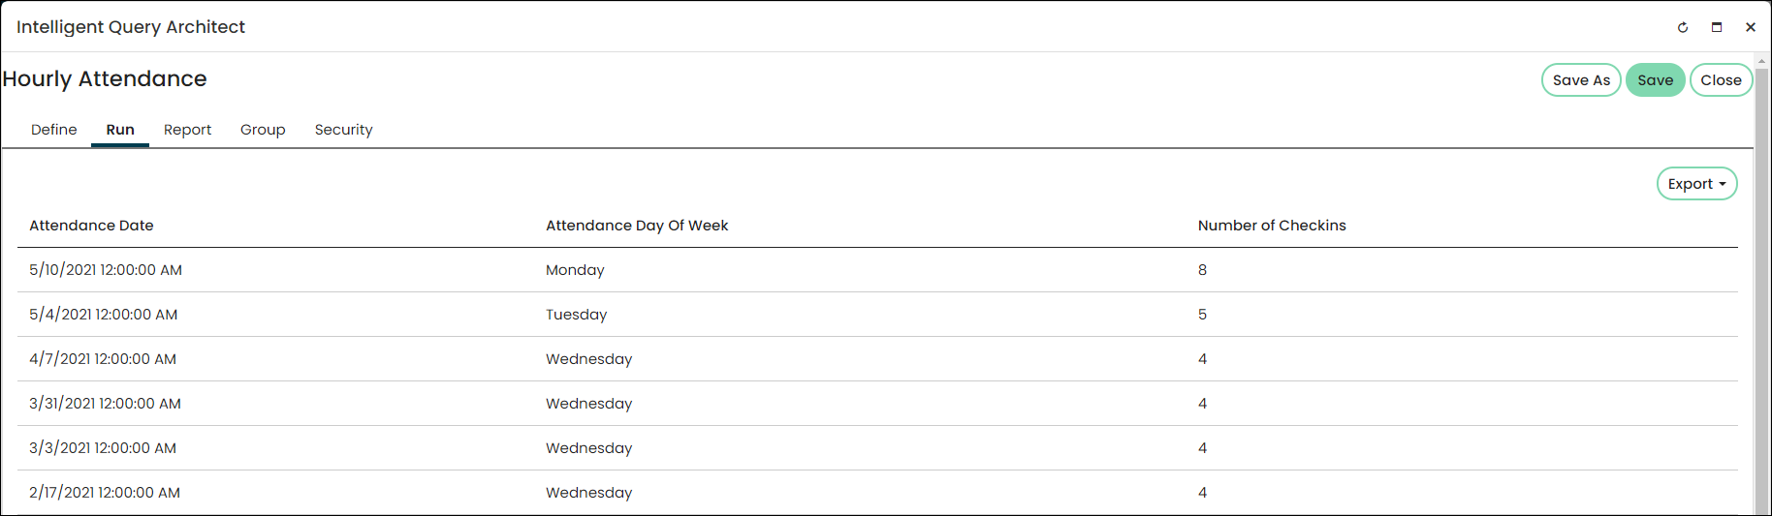Select the 2/17/2021 attendance row
The height and width of the screenshot is (516, 1772).
(x=877, y=493)
